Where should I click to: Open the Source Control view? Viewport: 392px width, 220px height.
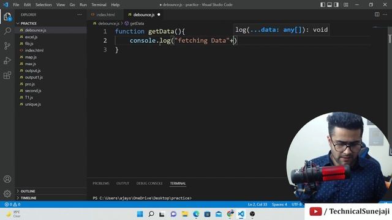pos(7,46)
